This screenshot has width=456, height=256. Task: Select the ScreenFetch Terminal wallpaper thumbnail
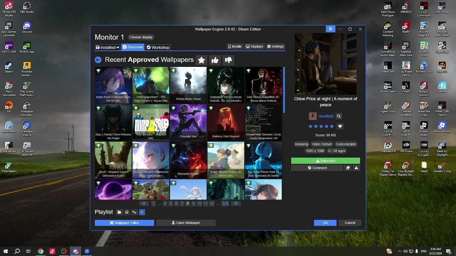[x=263, y=123]
